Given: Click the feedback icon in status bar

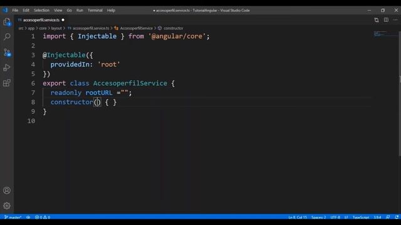Looking at the screenshot, I should 388,217.
